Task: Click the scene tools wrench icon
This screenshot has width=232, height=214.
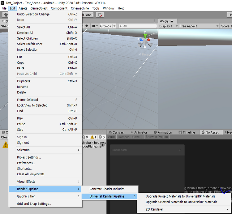Action: (x=87, y=26)
